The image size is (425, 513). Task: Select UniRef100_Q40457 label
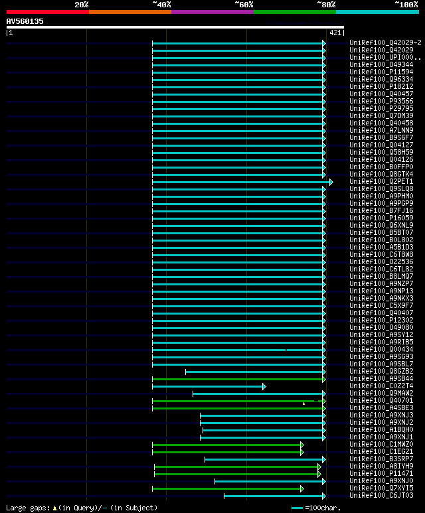381,94
